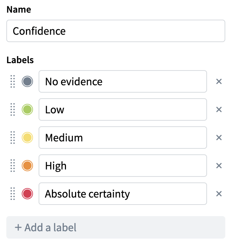Viewport: 233px width, 247px height.
Task: Change the orange color of High label
Action: coord(27,166)
